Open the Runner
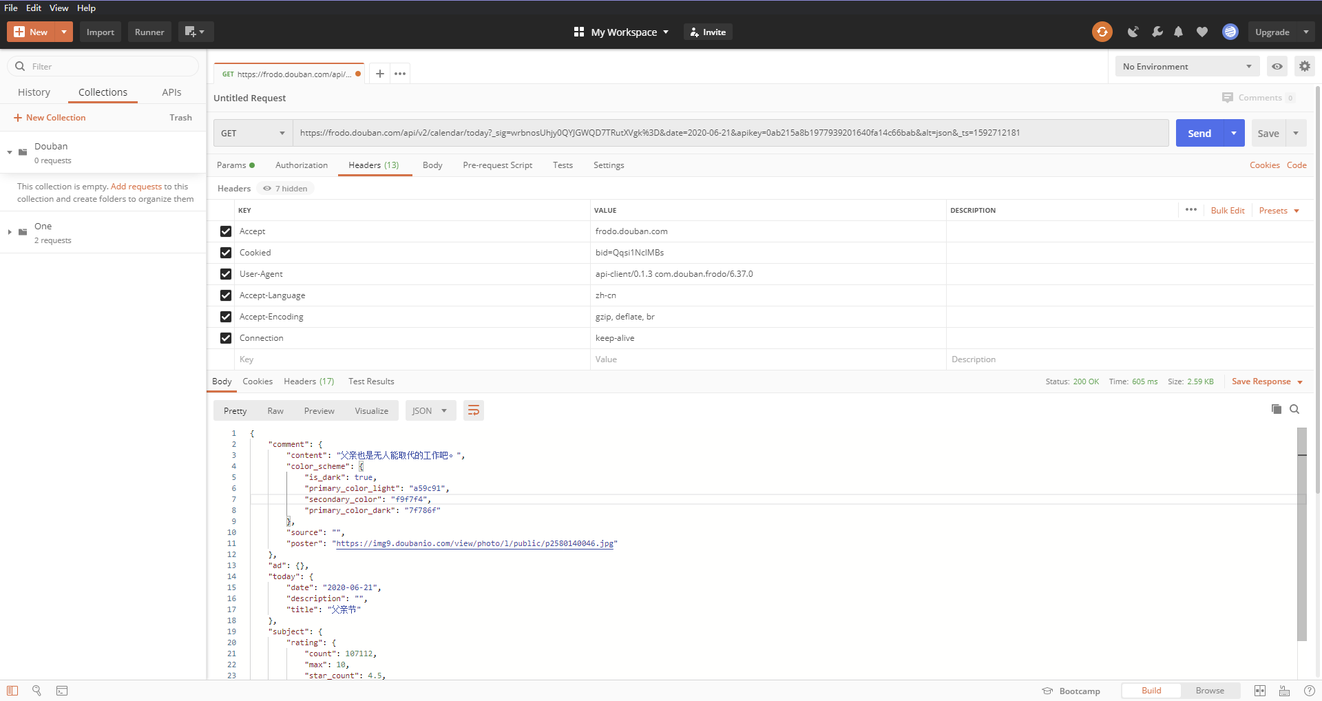Viewport: 1322px width, 701px height. (149, 32)
